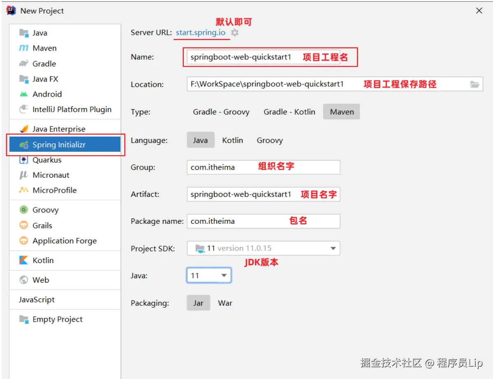Close the New Project dialog
This screenshot has height=379, width=493.
click(479, 11)
